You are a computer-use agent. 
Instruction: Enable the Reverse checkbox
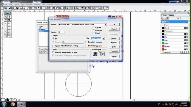pyautogui.click(x=93, y=30)
